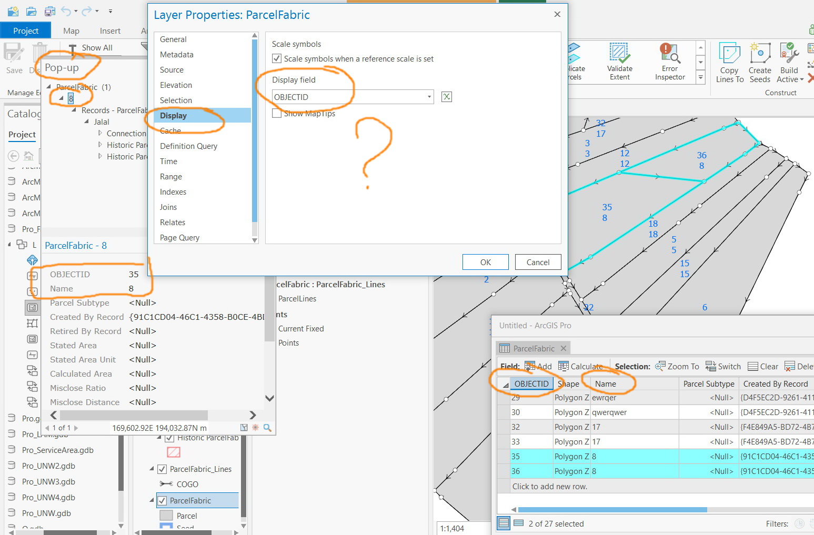Image resolution: width=814 pixels, height=535 pixels.
Task: Open Customize Quick Access Toolbar dropdown
Action: pyautogui.click(x=110, y=11)
